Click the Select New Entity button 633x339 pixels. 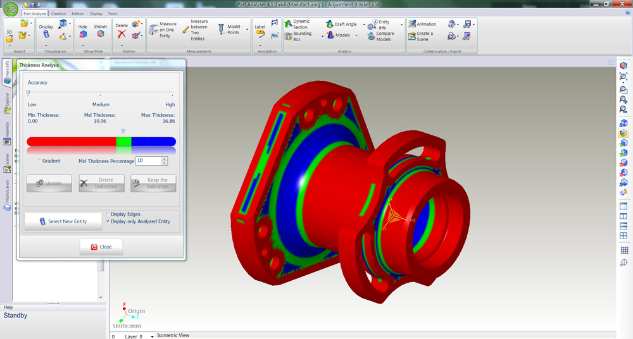[63, 221]
